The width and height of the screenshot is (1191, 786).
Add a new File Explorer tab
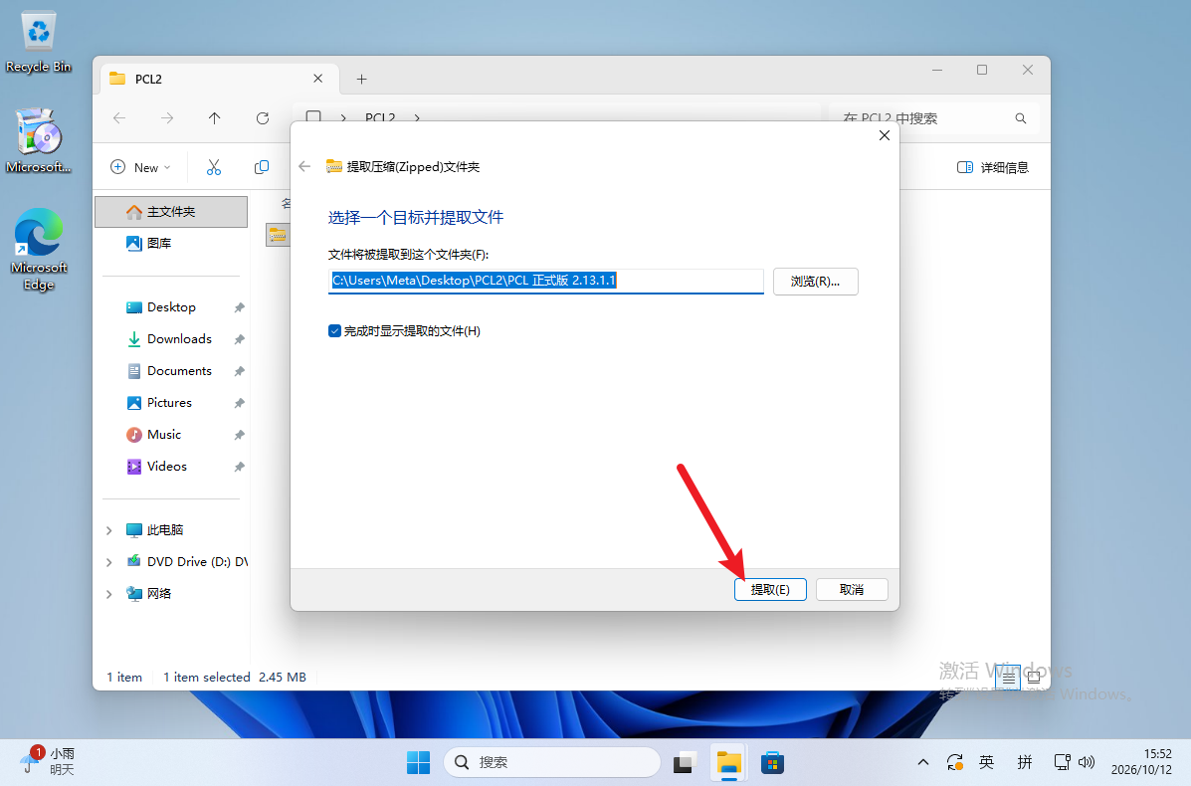click(361, 79)
